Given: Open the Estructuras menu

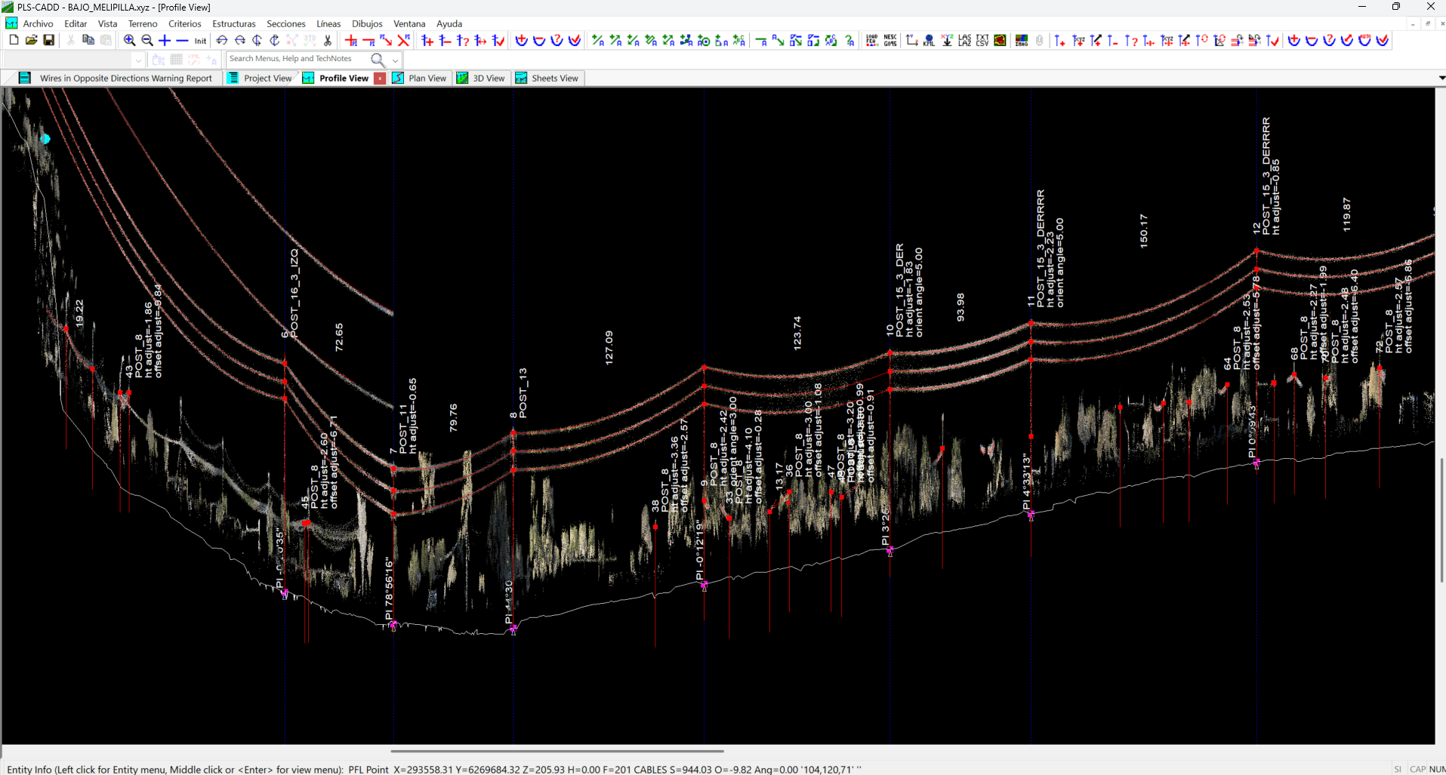Looking at the screenshot, I should pos(234,23).
